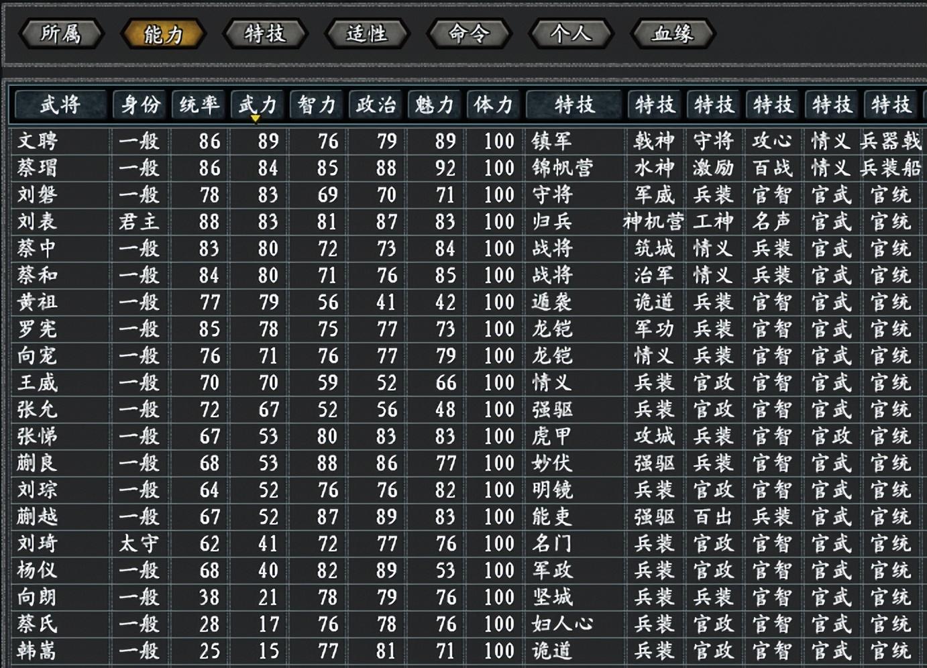
Task: Click the 武力 sort arrow indicator
Action: [256, 119]
